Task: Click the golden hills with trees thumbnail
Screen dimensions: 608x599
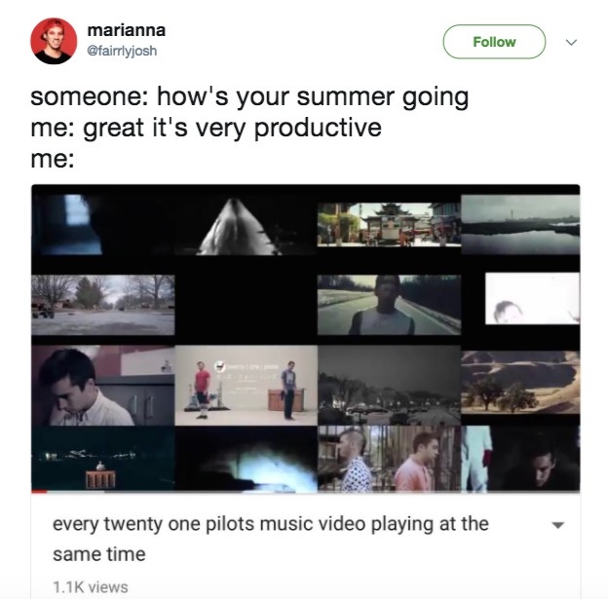Action: (520, 382)
